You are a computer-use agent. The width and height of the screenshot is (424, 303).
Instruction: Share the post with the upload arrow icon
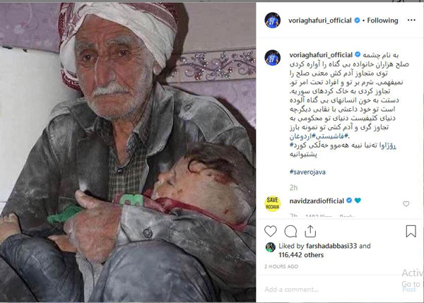click(x=310, y=232)
